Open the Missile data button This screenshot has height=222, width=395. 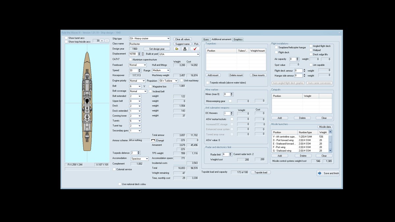pyautogui.click(x=325, y=127)
